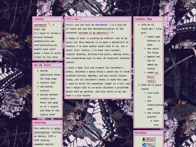Click 'add button section' to-do item
Screen dimensions: 196x147
[46, 89]
